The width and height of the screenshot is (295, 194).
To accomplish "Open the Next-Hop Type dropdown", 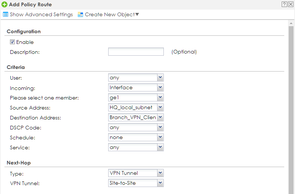I will [x=160, y=173].
